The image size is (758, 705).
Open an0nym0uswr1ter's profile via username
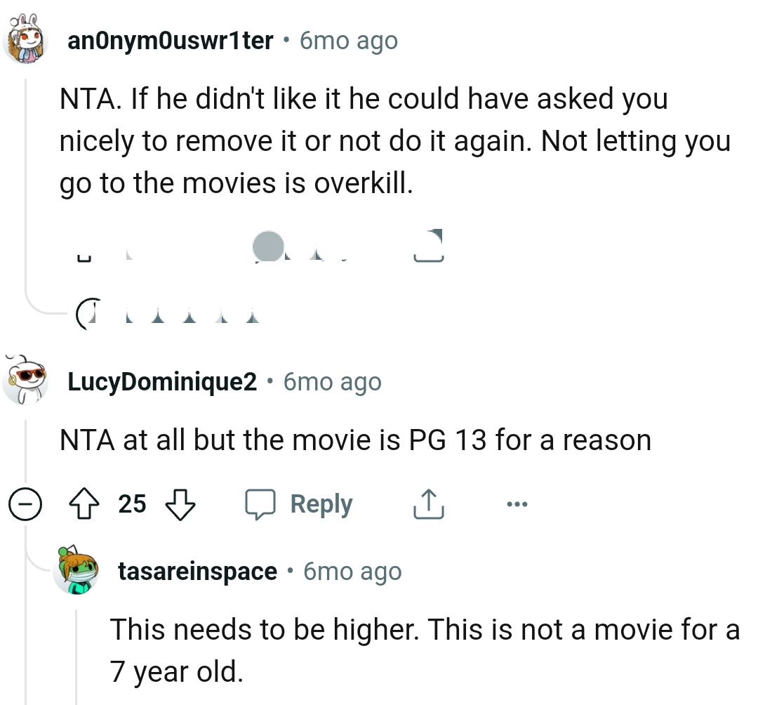(171, 40)
